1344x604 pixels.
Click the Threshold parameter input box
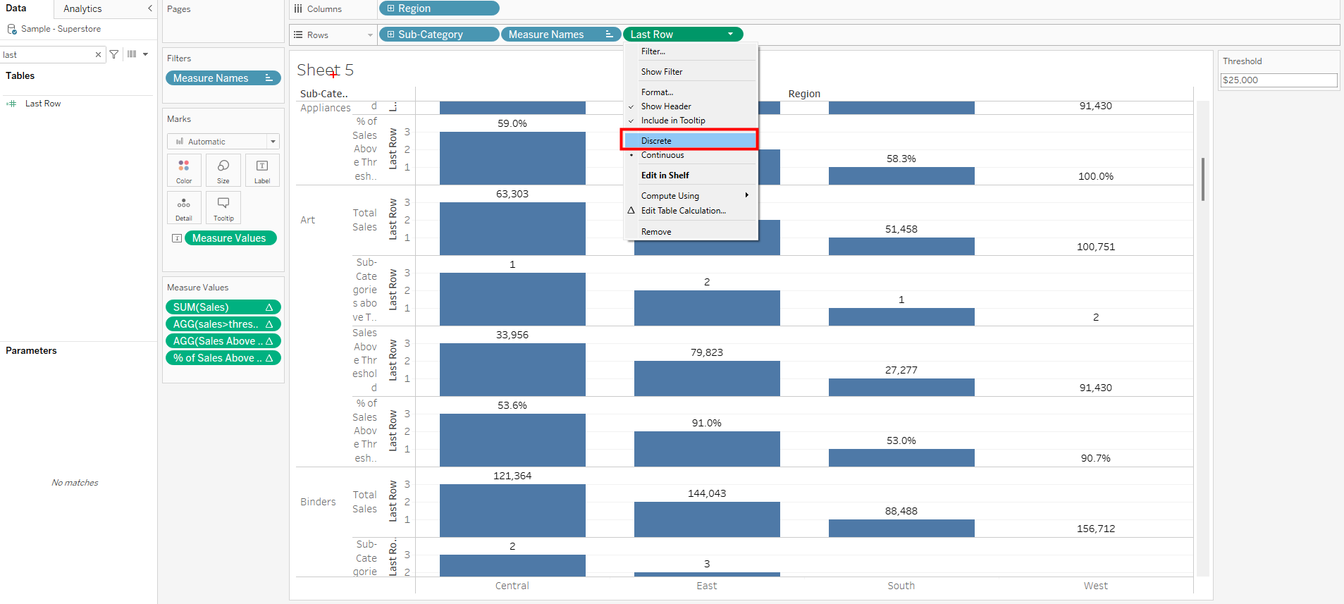(1278, 80)
